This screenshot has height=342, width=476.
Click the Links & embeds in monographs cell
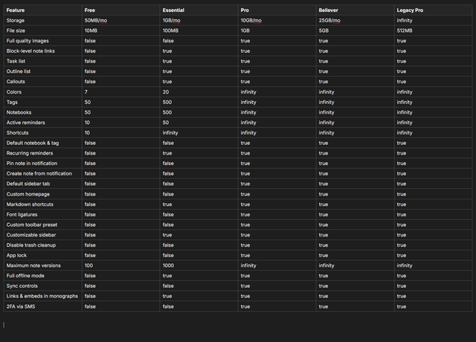point(42,295)
